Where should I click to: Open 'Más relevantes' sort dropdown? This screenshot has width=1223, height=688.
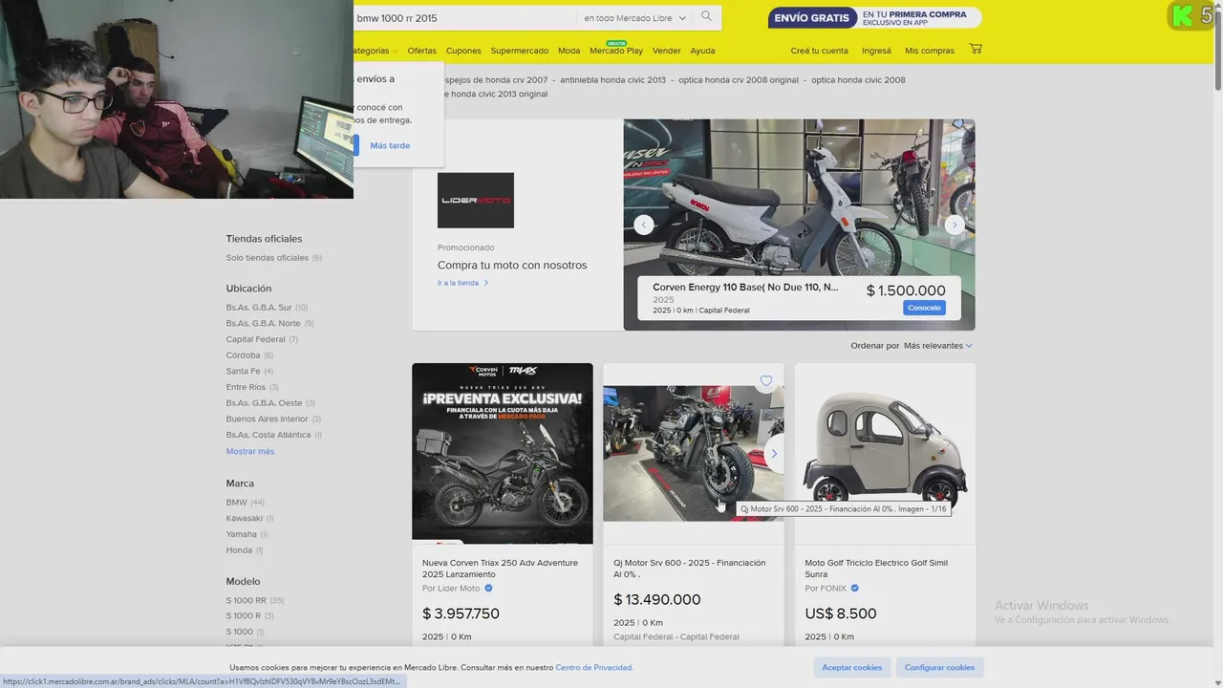click(938, 346)
